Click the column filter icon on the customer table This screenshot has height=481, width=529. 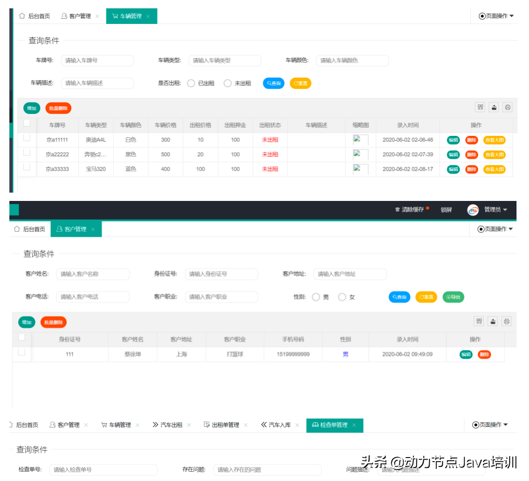[479, 321]
